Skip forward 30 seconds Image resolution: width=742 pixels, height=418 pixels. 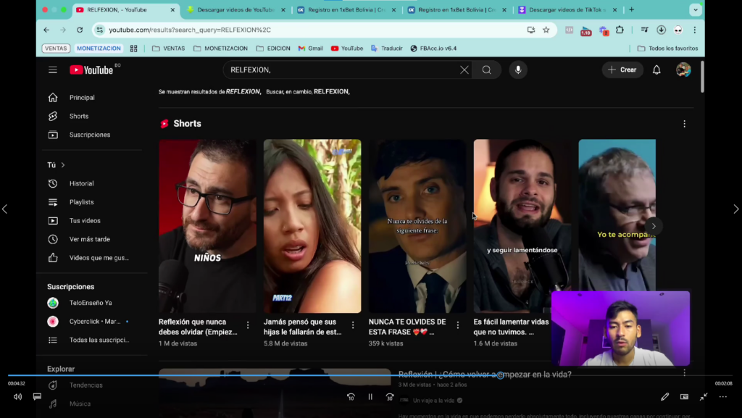pos(389,397)
